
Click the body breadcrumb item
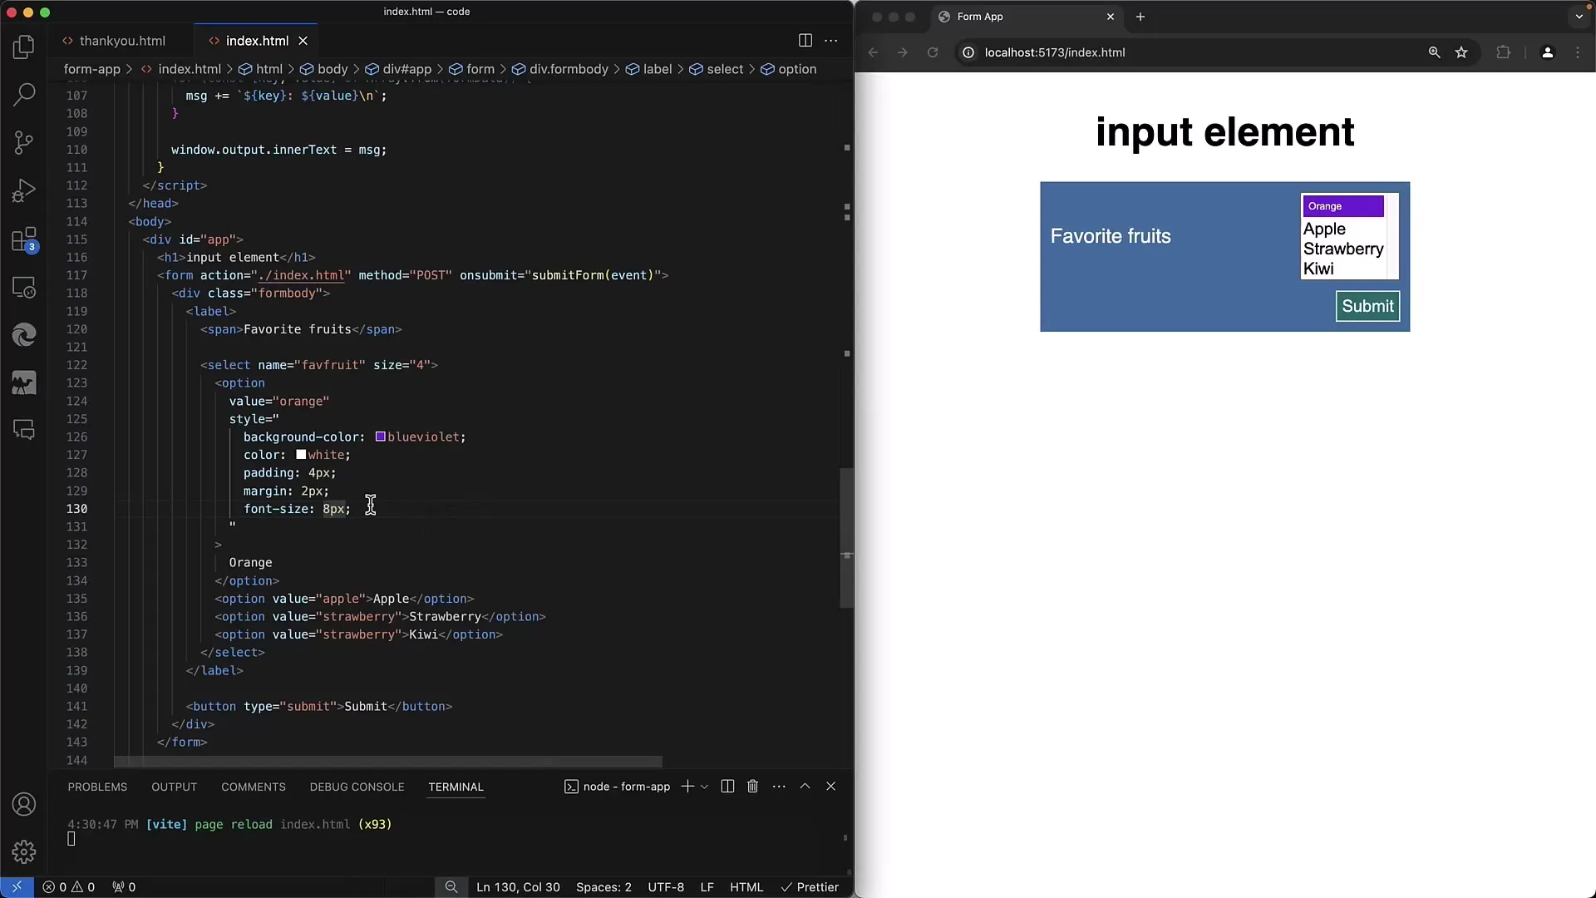click(x=323, y=69)
